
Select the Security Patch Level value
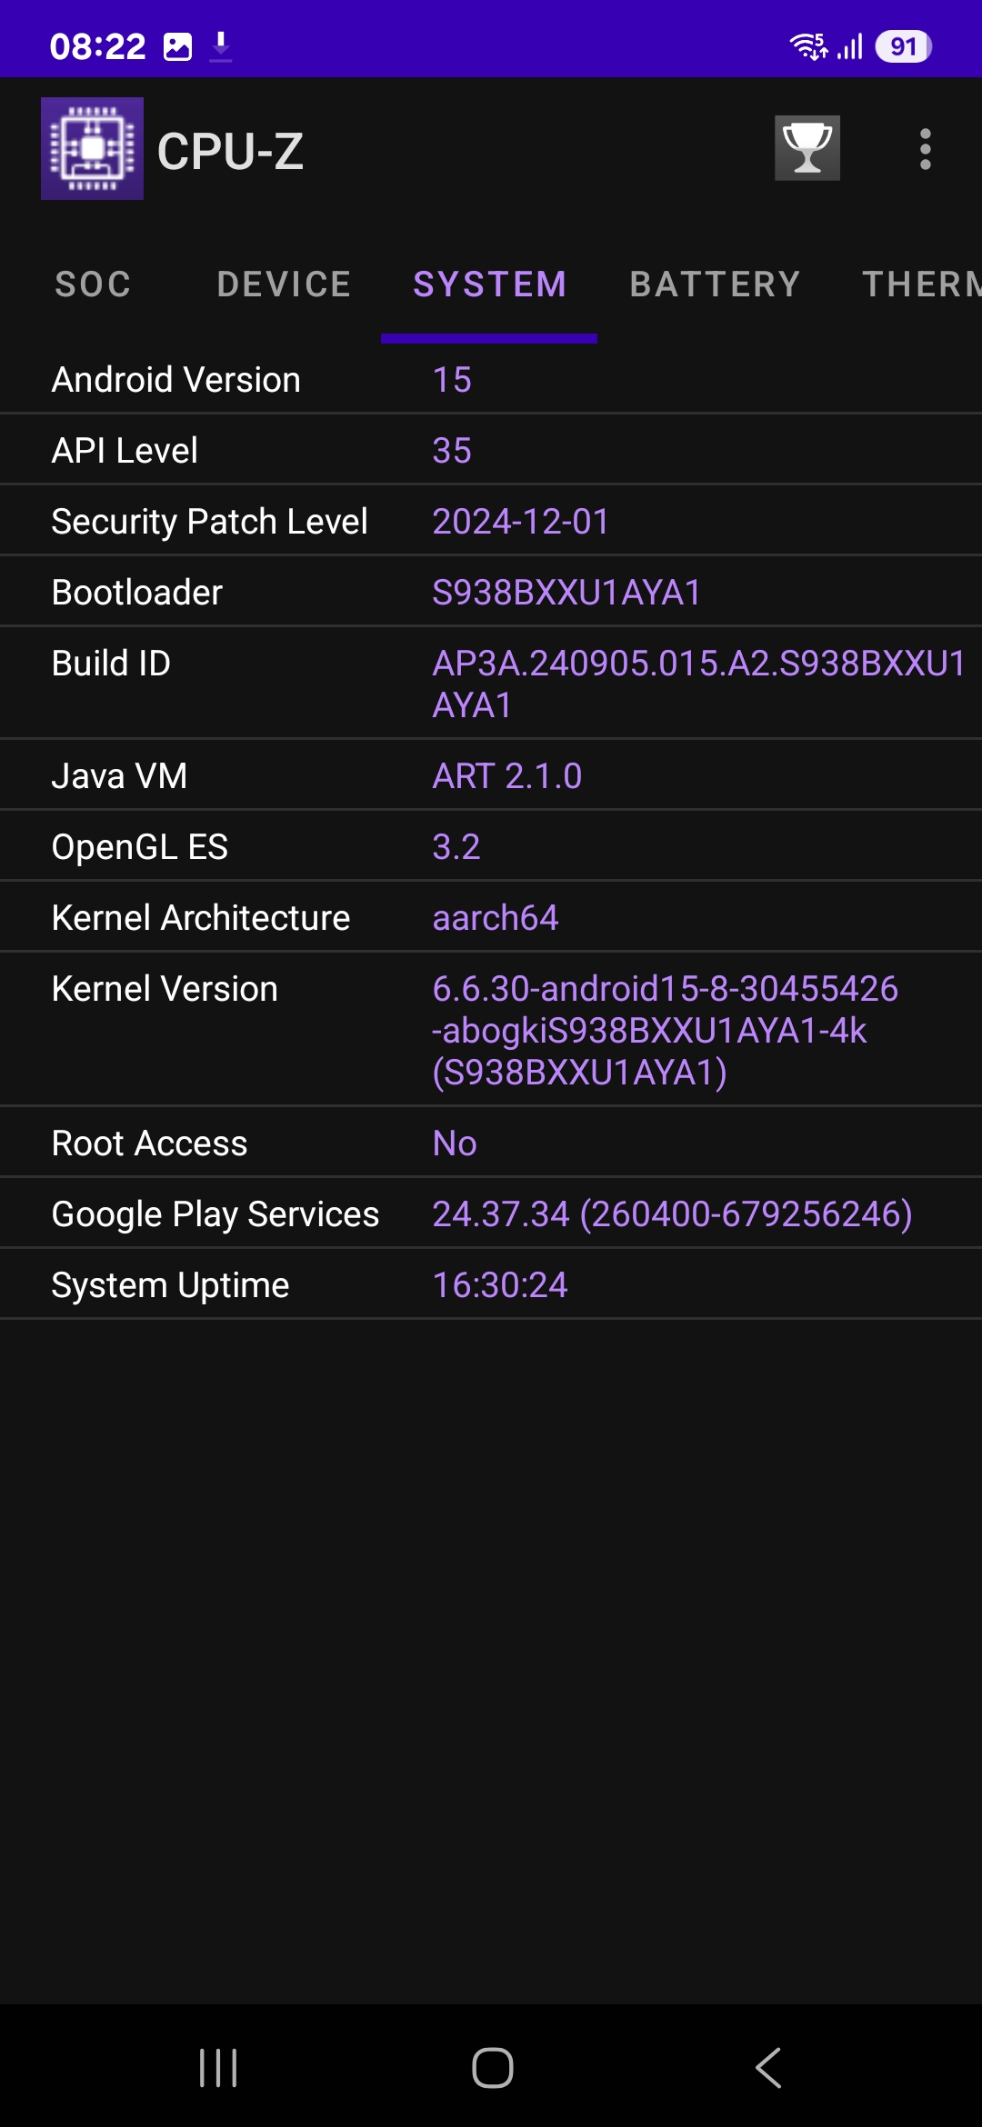(x=520, y=522)
